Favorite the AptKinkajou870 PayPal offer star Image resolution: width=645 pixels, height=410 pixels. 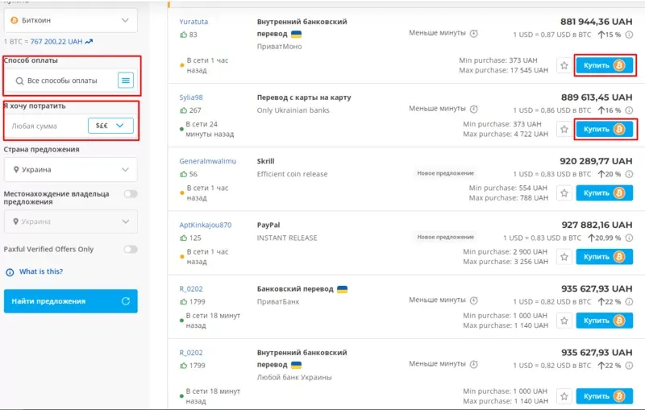564,257
